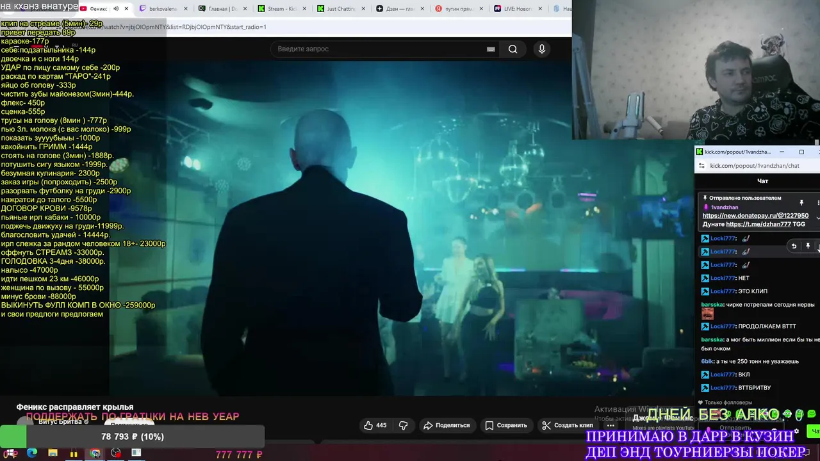Click the 'barsska' username on the 'чирке потрепали' message
Screen dimensions: 820x461
click(712, 305)
